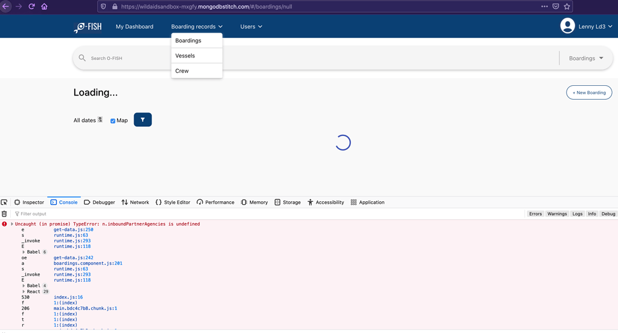The image size is (618, 333).
Task: Clear console output with trash icon
Action: (x=4, y=214)
